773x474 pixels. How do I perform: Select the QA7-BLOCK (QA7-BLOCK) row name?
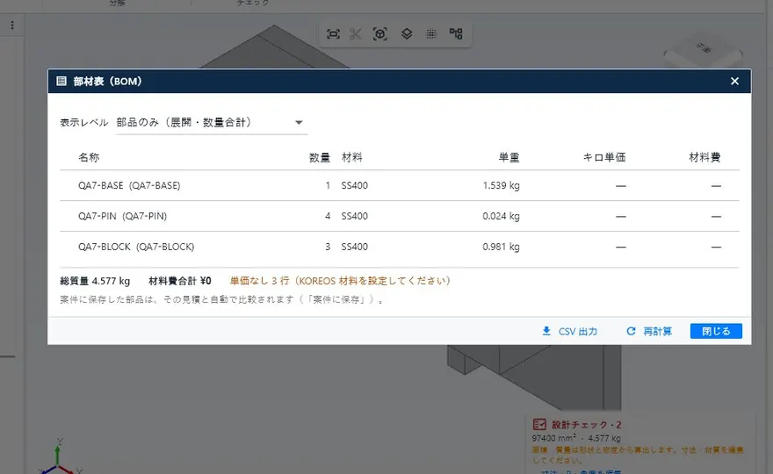[x=136, y=247]
